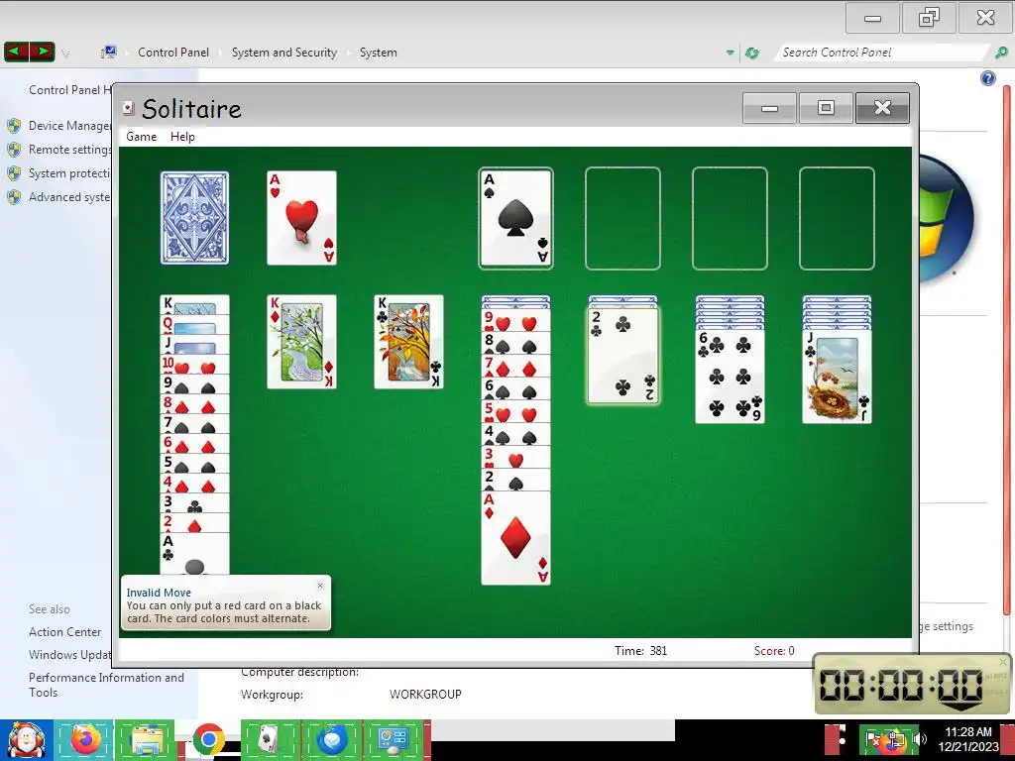The width and height of the screenshot is (1015, 761).
Task: Open Remote settings link
Action: [x=70, y=150]
